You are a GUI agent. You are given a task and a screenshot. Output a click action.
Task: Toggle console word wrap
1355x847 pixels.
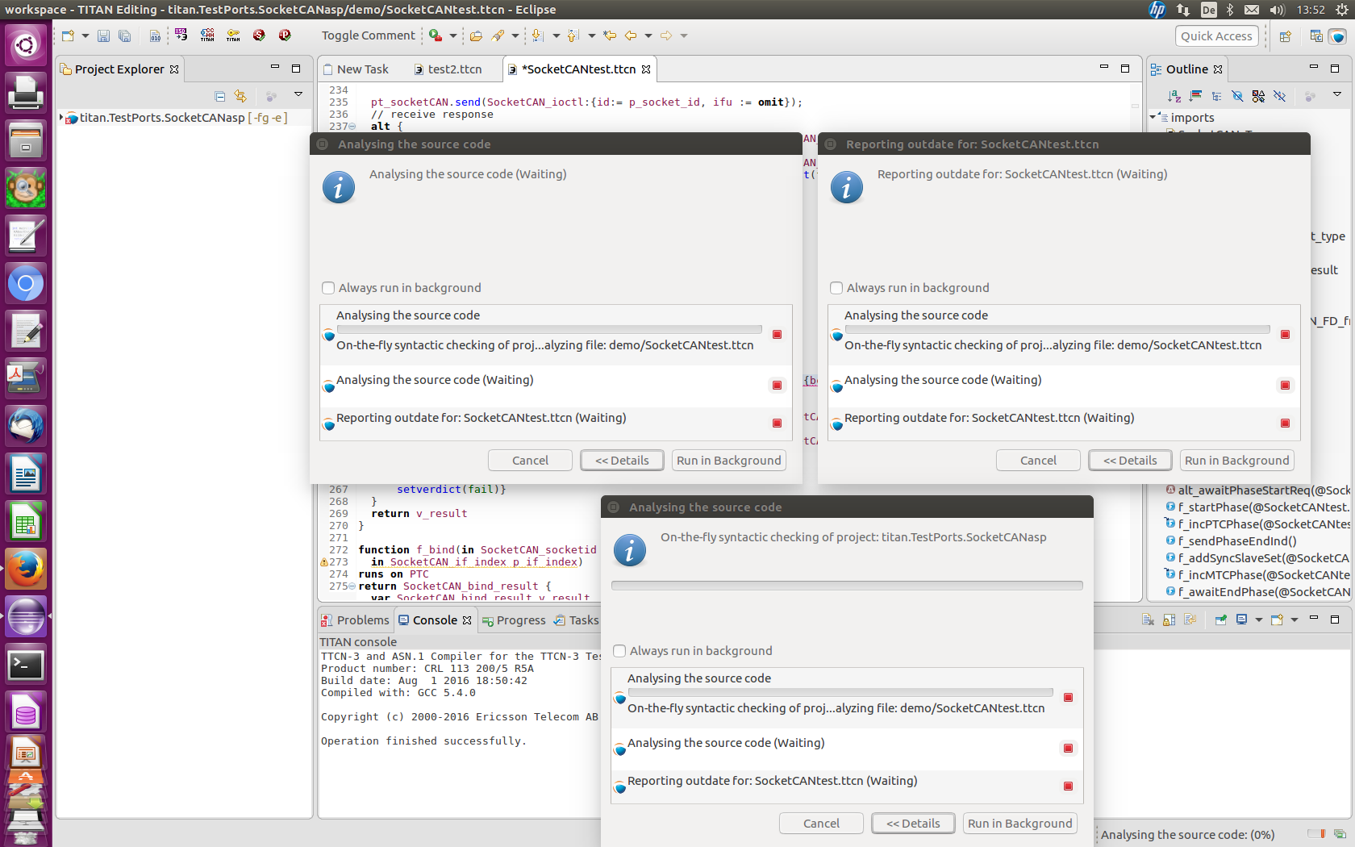coord(1190,620)
